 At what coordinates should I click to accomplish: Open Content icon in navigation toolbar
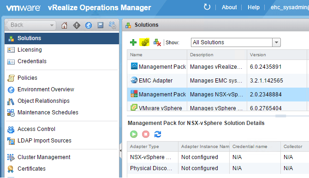point(100,25)
